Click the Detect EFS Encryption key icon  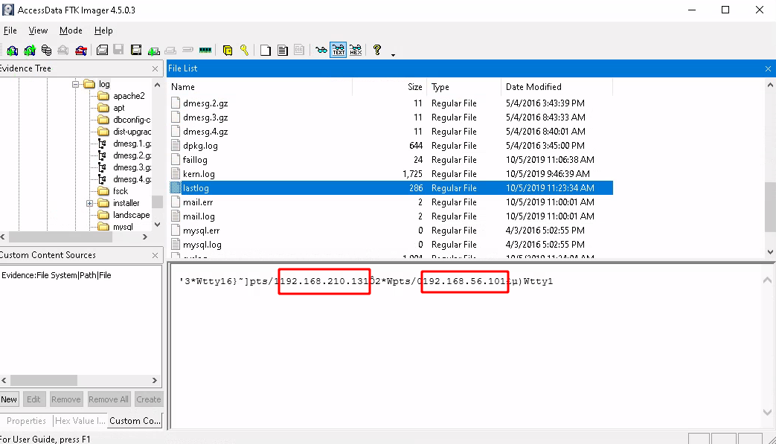click(245, 50)
